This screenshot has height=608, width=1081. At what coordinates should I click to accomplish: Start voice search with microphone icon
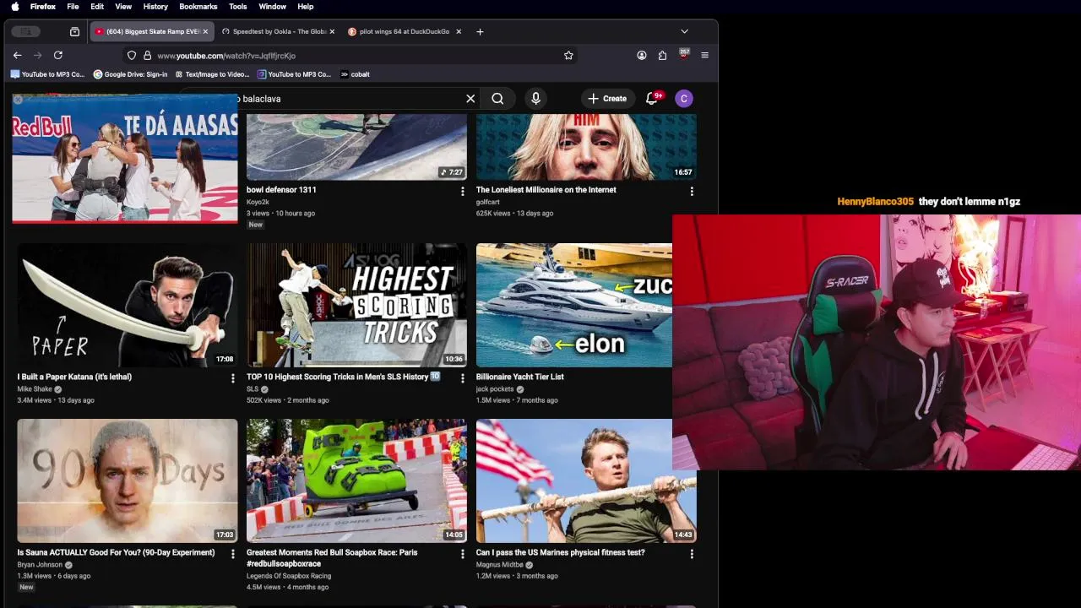coord(535,99)
